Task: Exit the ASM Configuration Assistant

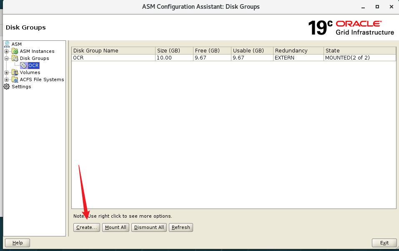Action: (384, 243)
